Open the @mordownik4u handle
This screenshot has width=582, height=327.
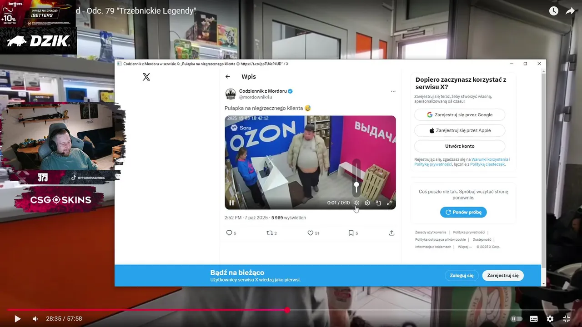click(256, 97)
